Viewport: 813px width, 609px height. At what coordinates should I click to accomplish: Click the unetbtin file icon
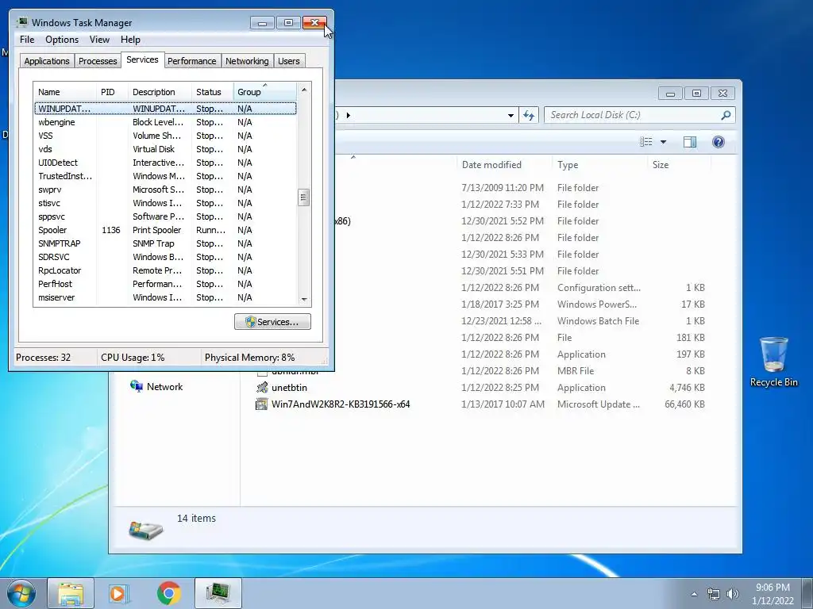pos(262,387)
